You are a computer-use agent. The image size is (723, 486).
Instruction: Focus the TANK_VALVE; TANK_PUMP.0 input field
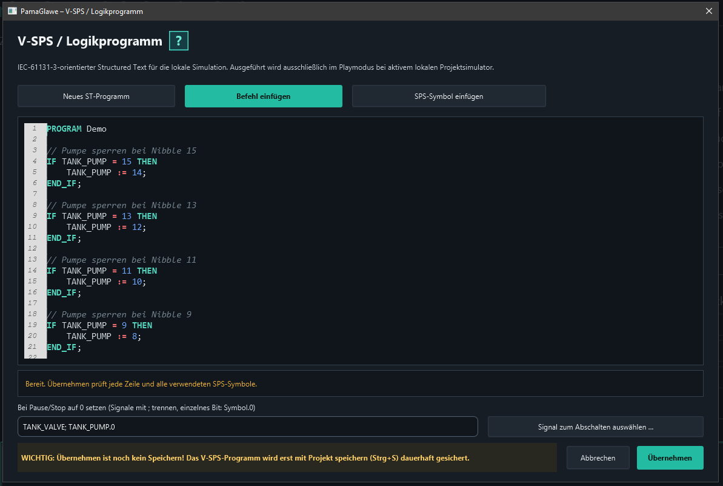tap(248, 427)
